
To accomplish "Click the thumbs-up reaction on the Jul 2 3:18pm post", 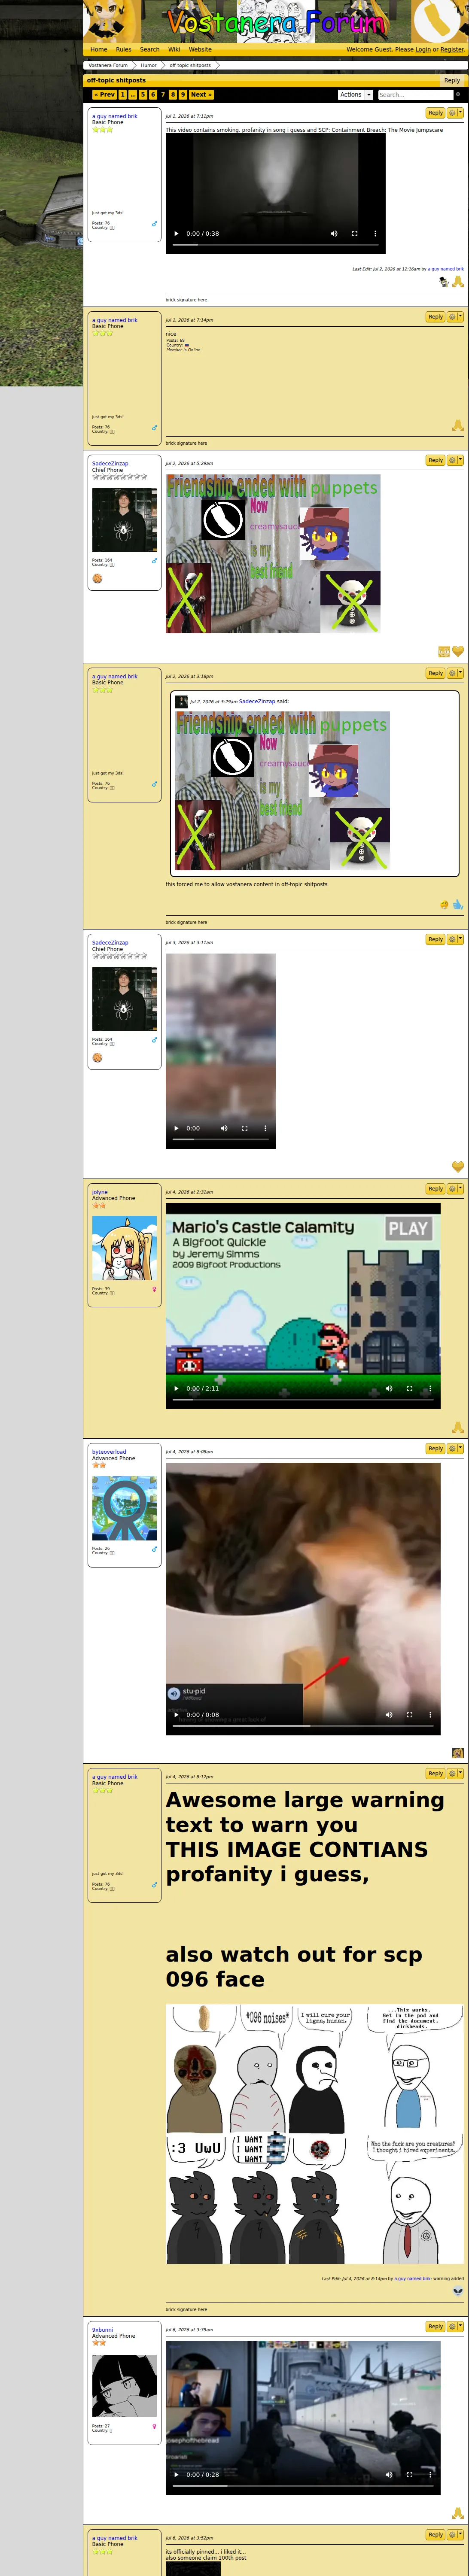I will pyautogui.click(x=458, y=904).
